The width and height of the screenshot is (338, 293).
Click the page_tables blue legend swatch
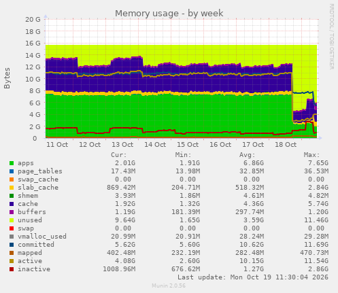pos(12,171)
